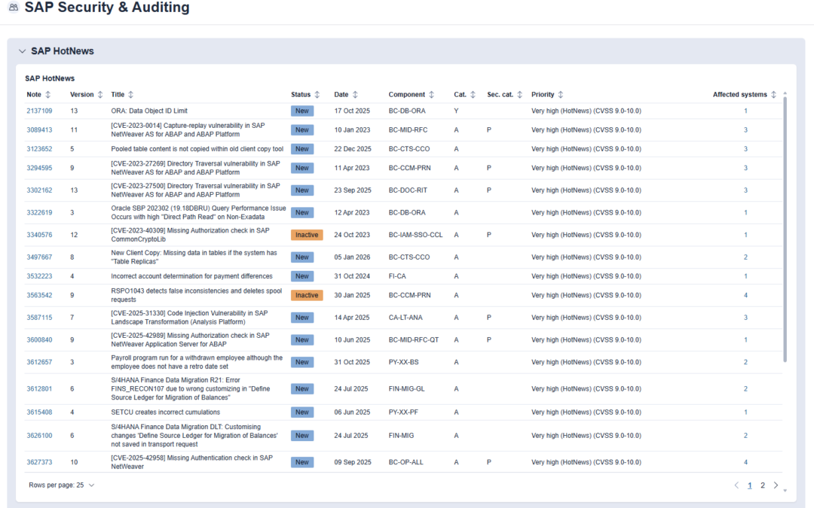814x508 pixels.
Task: Select page 2 in pagination
Action: pos(763,485)
